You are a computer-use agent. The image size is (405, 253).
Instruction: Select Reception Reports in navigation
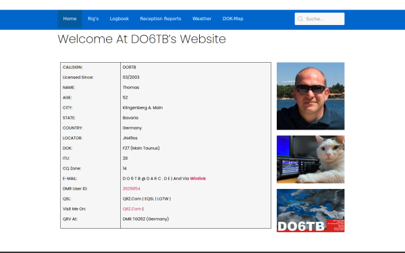coord(161,19)
